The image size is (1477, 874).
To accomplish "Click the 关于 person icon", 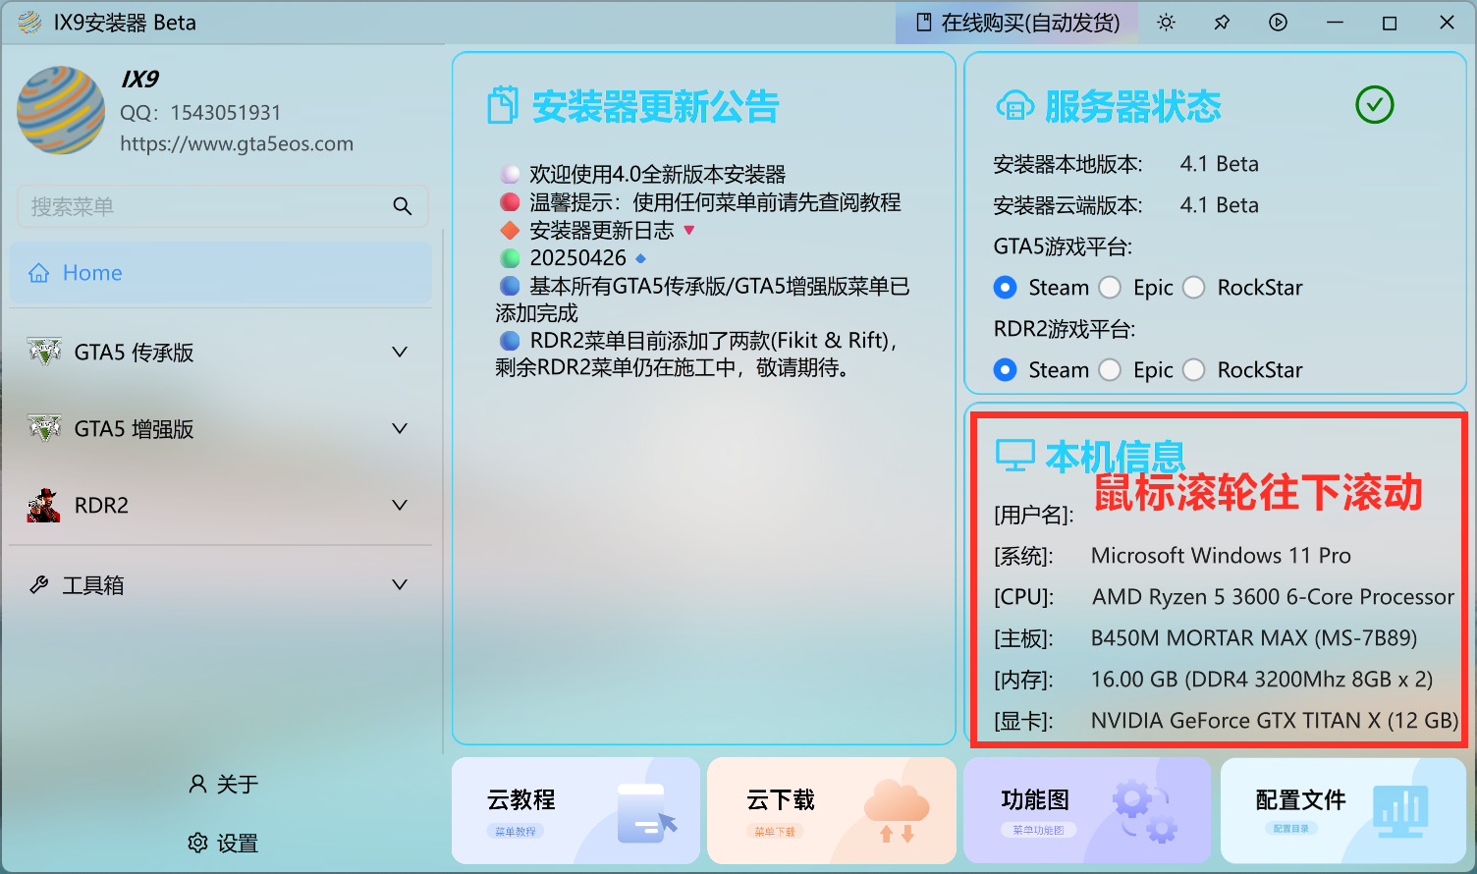I will coord(197,784).
